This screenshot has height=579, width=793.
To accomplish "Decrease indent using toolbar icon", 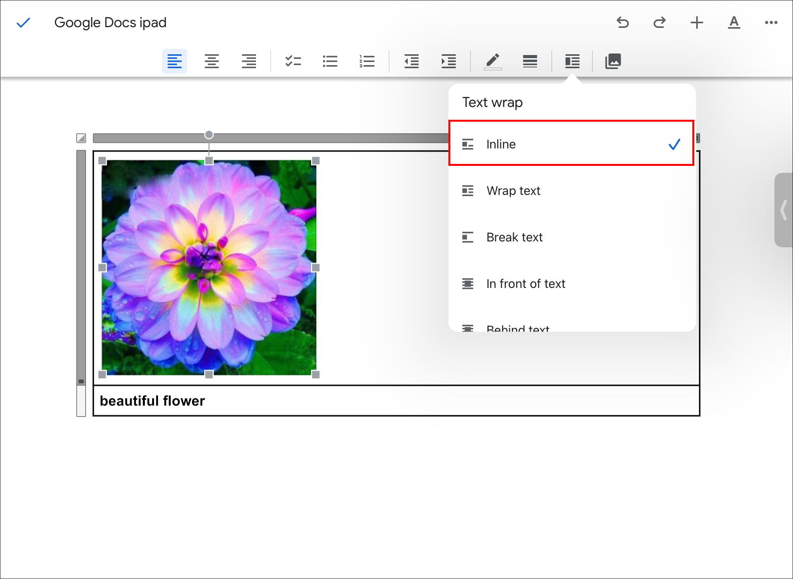I will pyautogui.click(x=411, y=61).
